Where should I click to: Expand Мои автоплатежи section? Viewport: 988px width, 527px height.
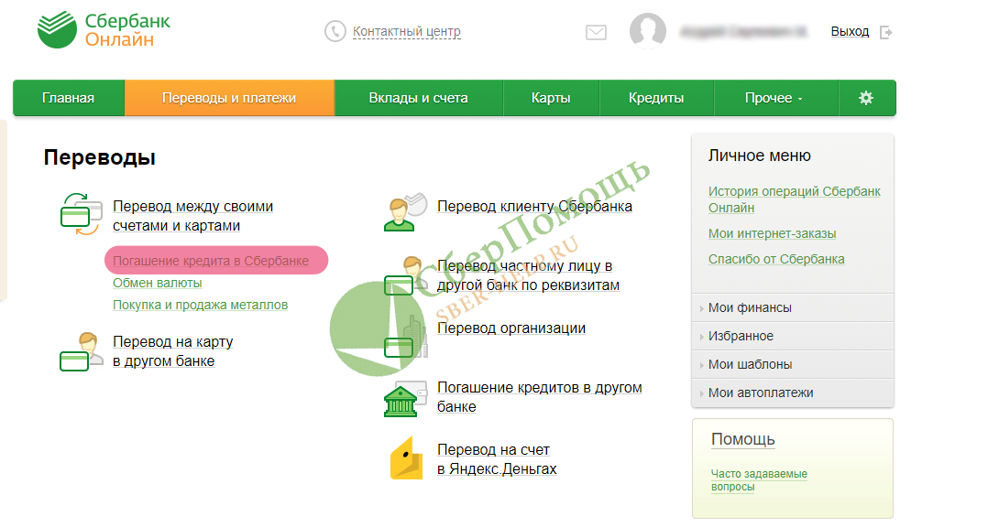pos(793,393)
